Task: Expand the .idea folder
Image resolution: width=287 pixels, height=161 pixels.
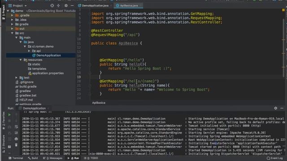Action: [x=12, y=20]
